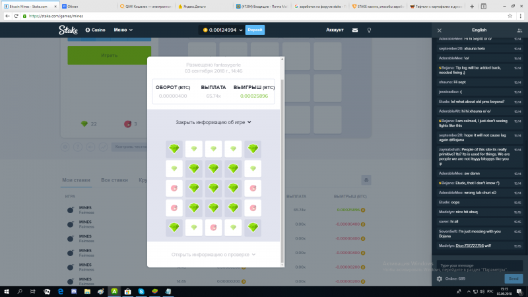Open the Аккаунт menu
Image resolution: width=528 pixels, height=297 pixels.
pyautogui.click(x=335, y=30)
